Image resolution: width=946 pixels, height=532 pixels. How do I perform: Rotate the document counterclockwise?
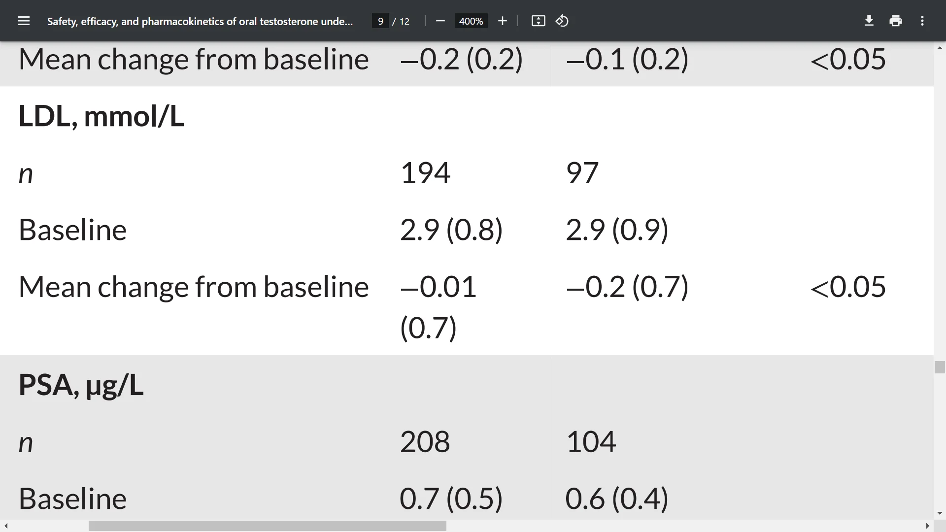coord(562,21)
